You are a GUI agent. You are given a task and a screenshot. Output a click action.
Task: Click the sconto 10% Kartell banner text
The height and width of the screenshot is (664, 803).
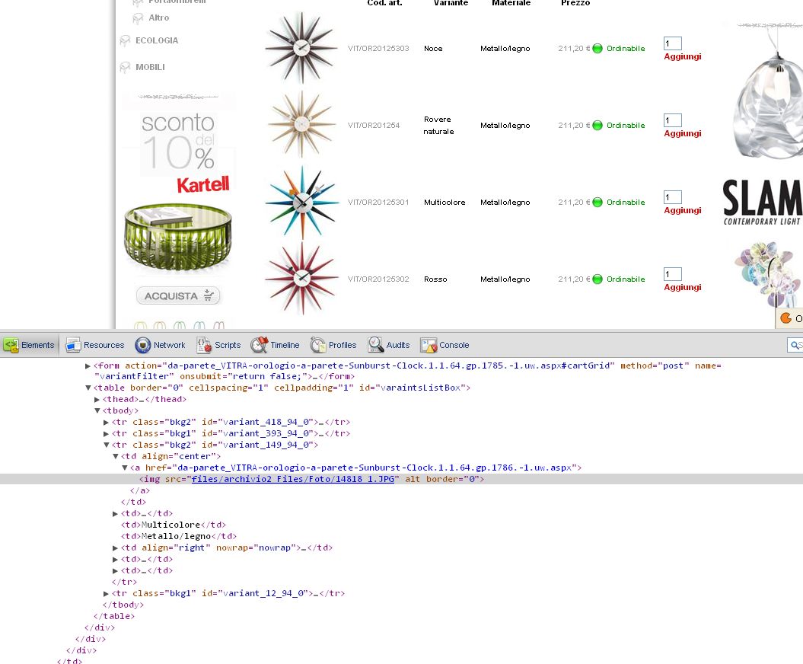[179, 153]
